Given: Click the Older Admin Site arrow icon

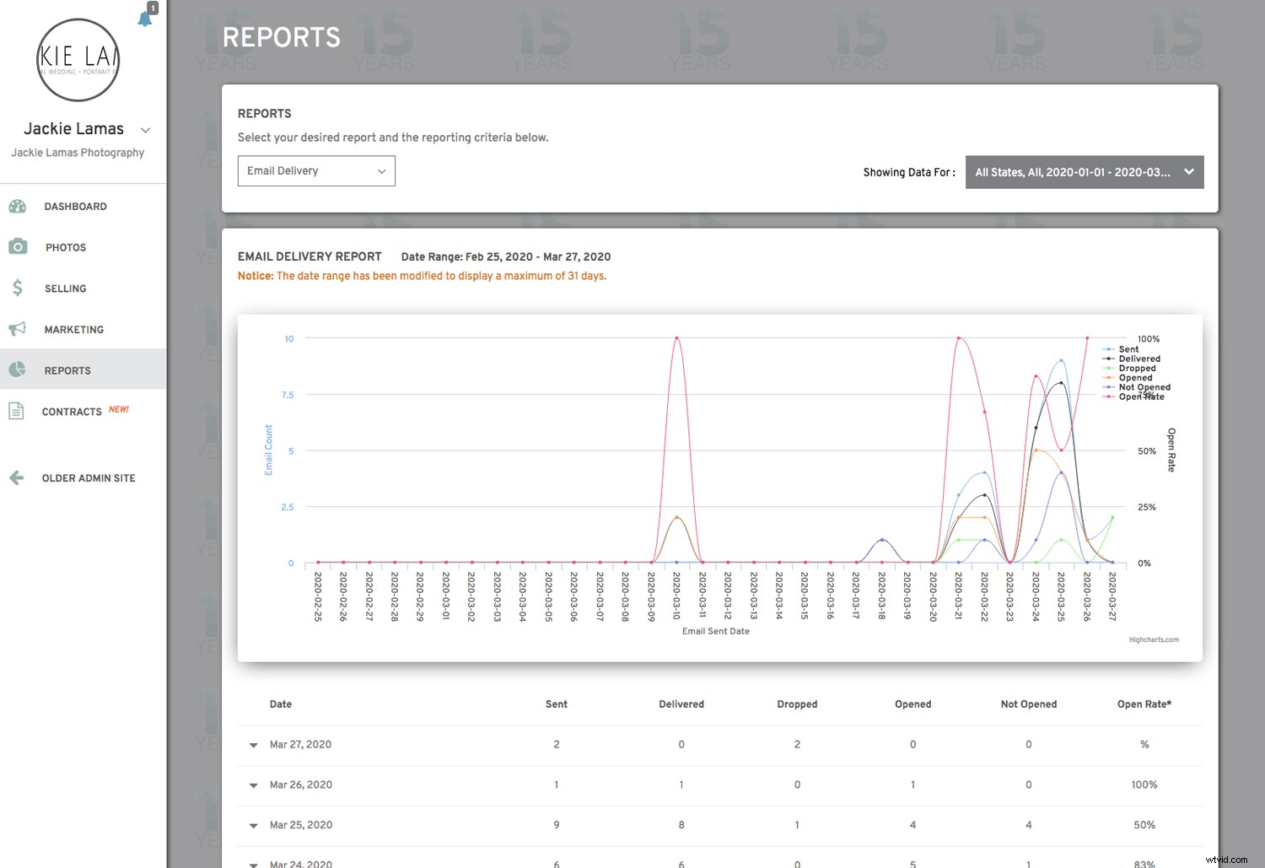Looking at the screenshot, I should coord(17,477).
